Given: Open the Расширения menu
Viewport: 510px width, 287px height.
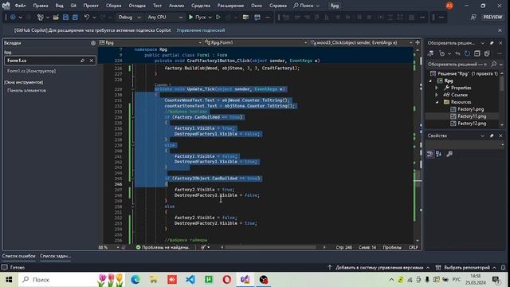Looking at the screenshot, I should [x=230, y=6].
